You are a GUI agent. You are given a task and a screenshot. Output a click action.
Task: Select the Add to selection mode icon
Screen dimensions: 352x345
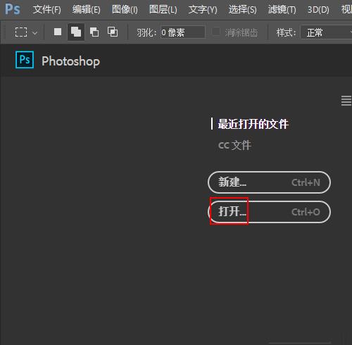pyautogui.click(x=76, y=32)
